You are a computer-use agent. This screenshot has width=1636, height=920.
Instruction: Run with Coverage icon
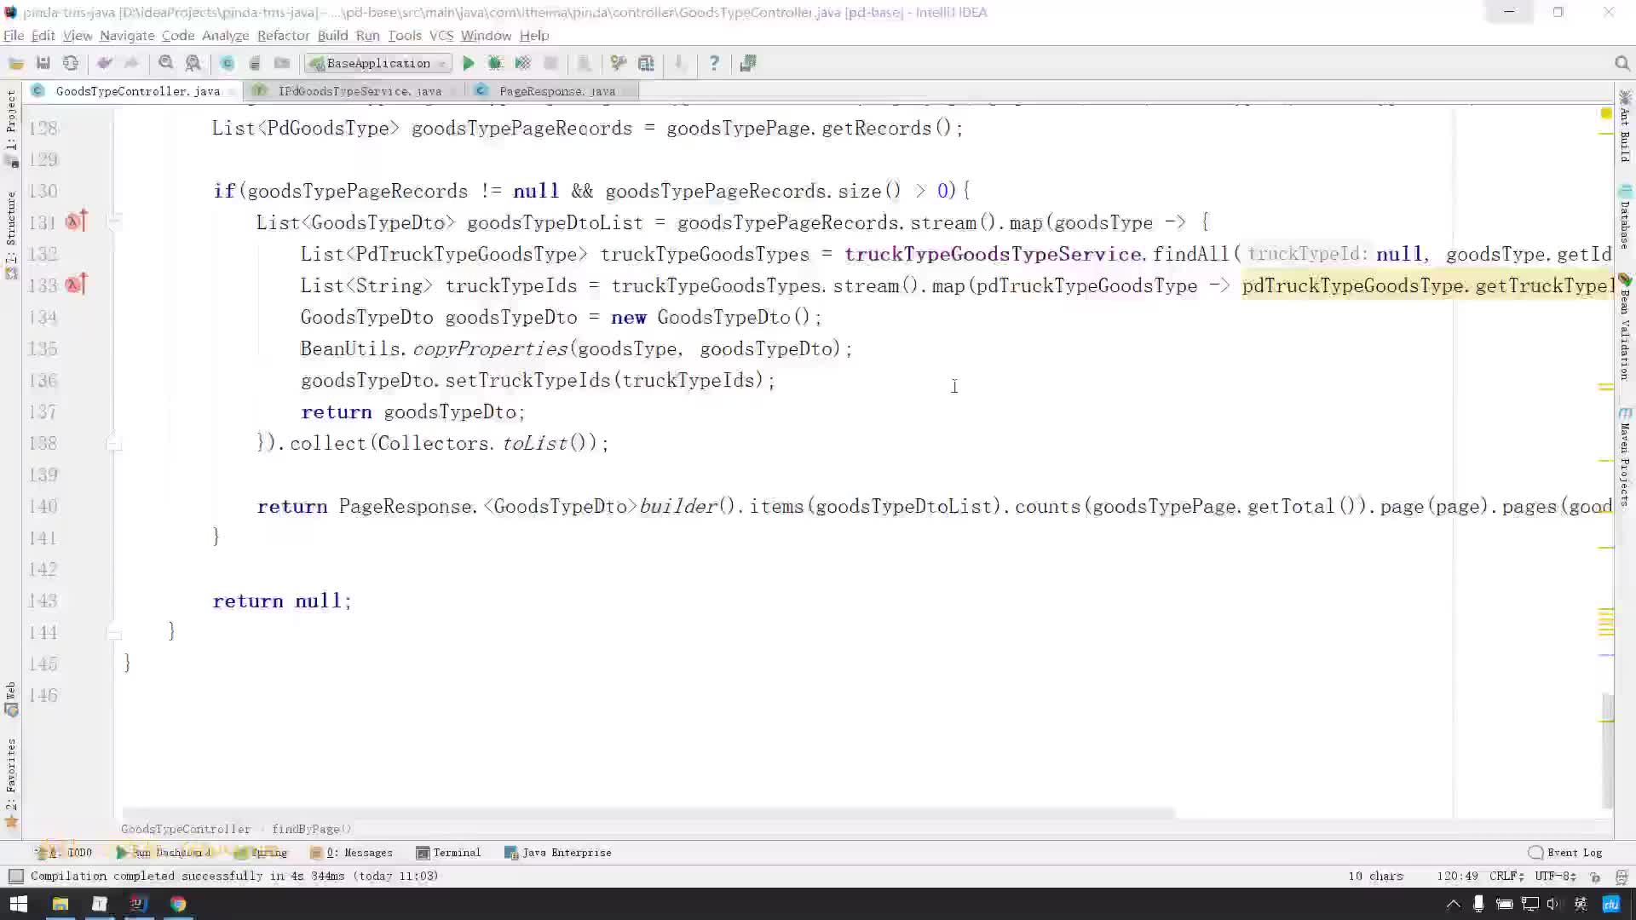[x=522, y=63]
